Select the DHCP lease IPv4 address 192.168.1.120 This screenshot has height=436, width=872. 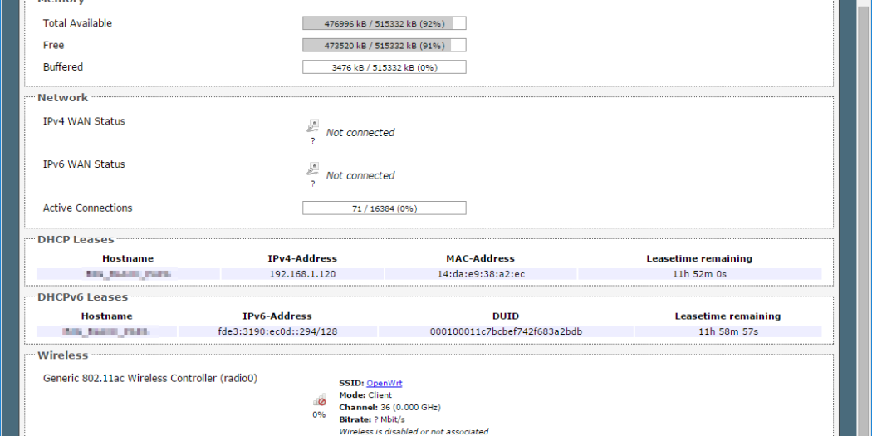[x=302, y=274]
